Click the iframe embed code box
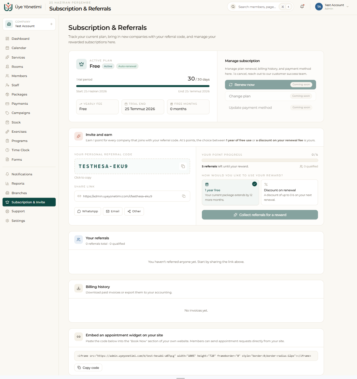The width and height of the screenshot is (357, 379). [x=196, y=356]
